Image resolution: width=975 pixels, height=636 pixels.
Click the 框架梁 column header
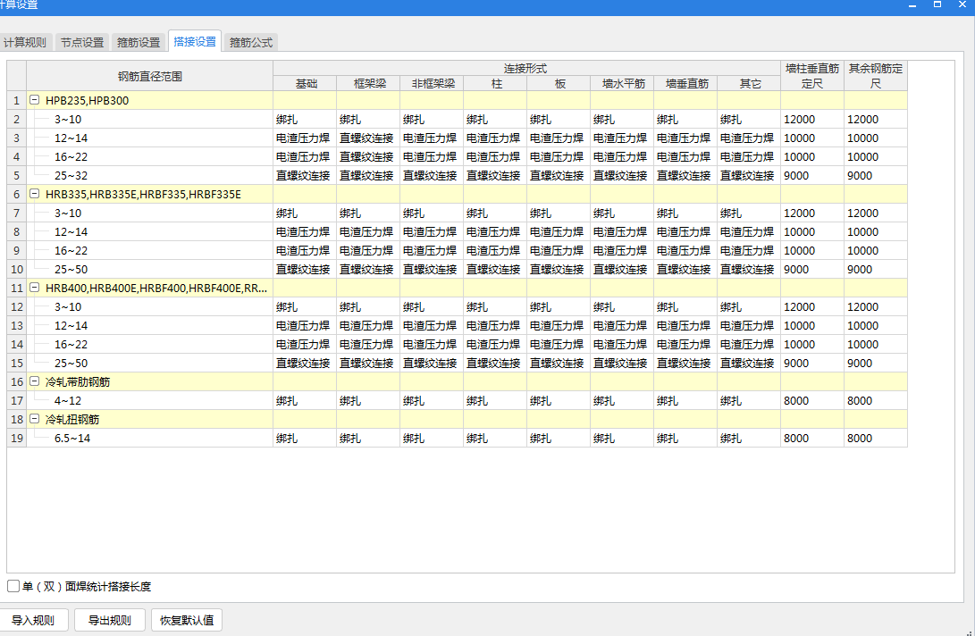click(368, 83)
